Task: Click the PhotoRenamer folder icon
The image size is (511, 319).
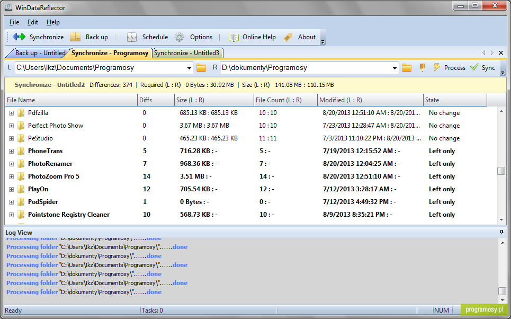Action: tap(21, 164)
